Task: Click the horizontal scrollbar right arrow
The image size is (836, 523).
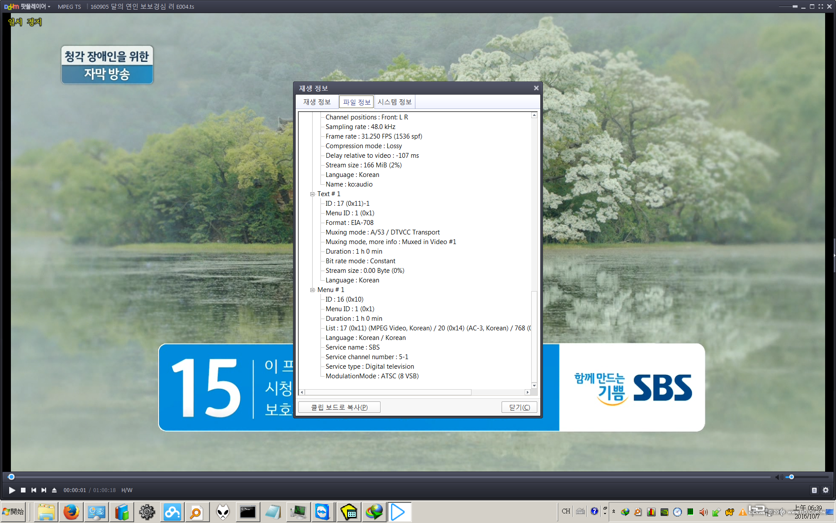Action: click(x=527, y=392)
